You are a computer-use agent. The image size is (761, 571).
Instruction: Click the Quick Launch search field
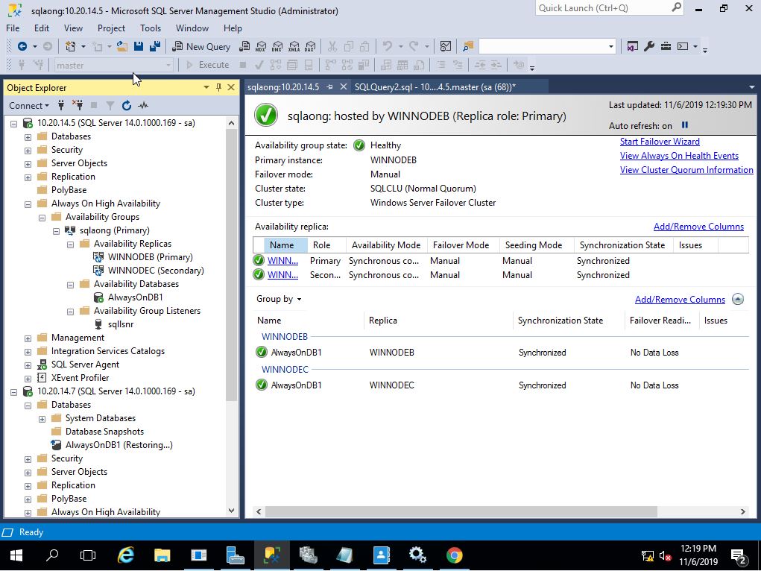[x=604, y=8]
